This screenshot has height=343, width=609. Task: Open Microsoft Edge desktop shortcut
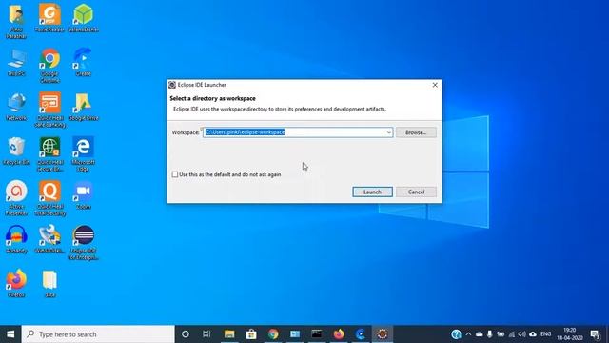pyautogui.click(x=83, y=154)
